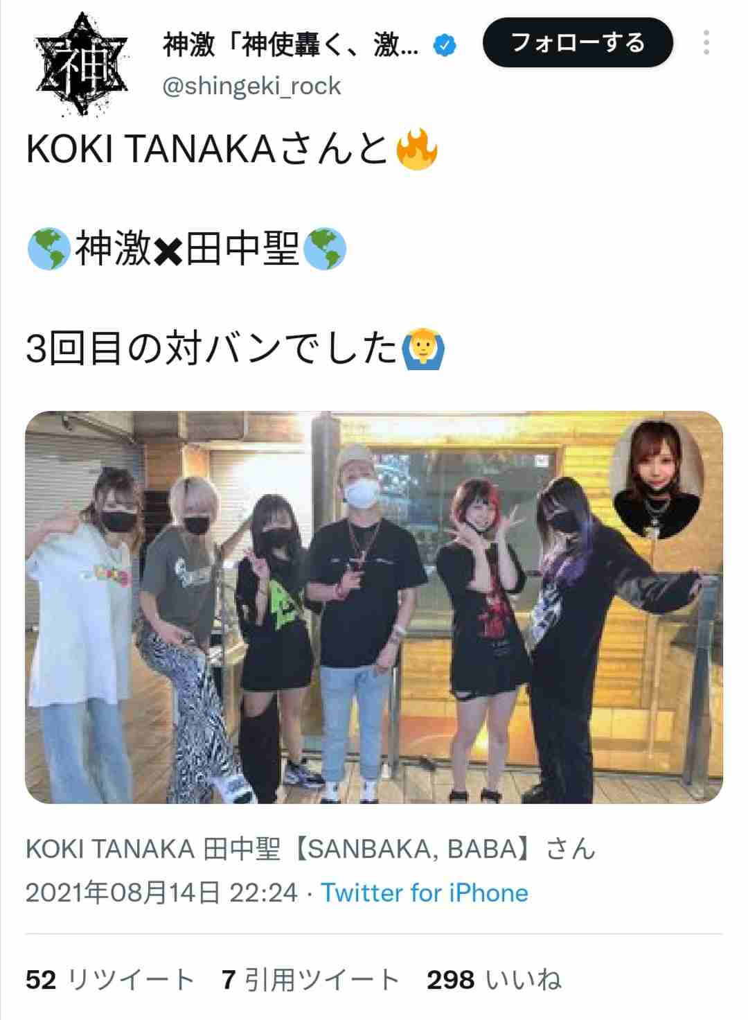View the 7 引用ツイート list
This screenshot has height=1020, width=748.
(311, 980)
